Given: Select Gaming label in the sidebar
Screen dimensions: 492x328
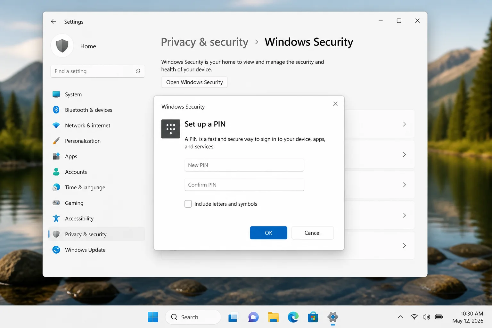Looking at the screenshot, I should coord(74,203).
